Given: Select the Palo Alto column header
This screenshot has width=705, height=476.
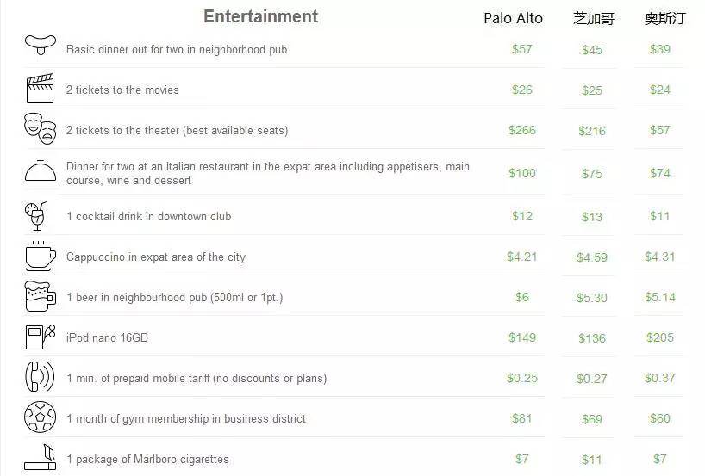Looking at the screenshot, I should click(513, 18).
